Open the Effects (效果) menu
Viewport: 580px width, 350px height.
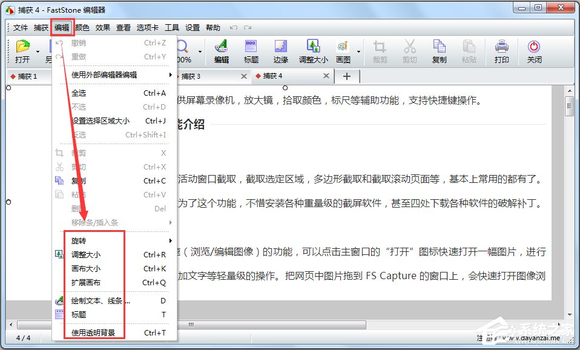click(103, 27)
